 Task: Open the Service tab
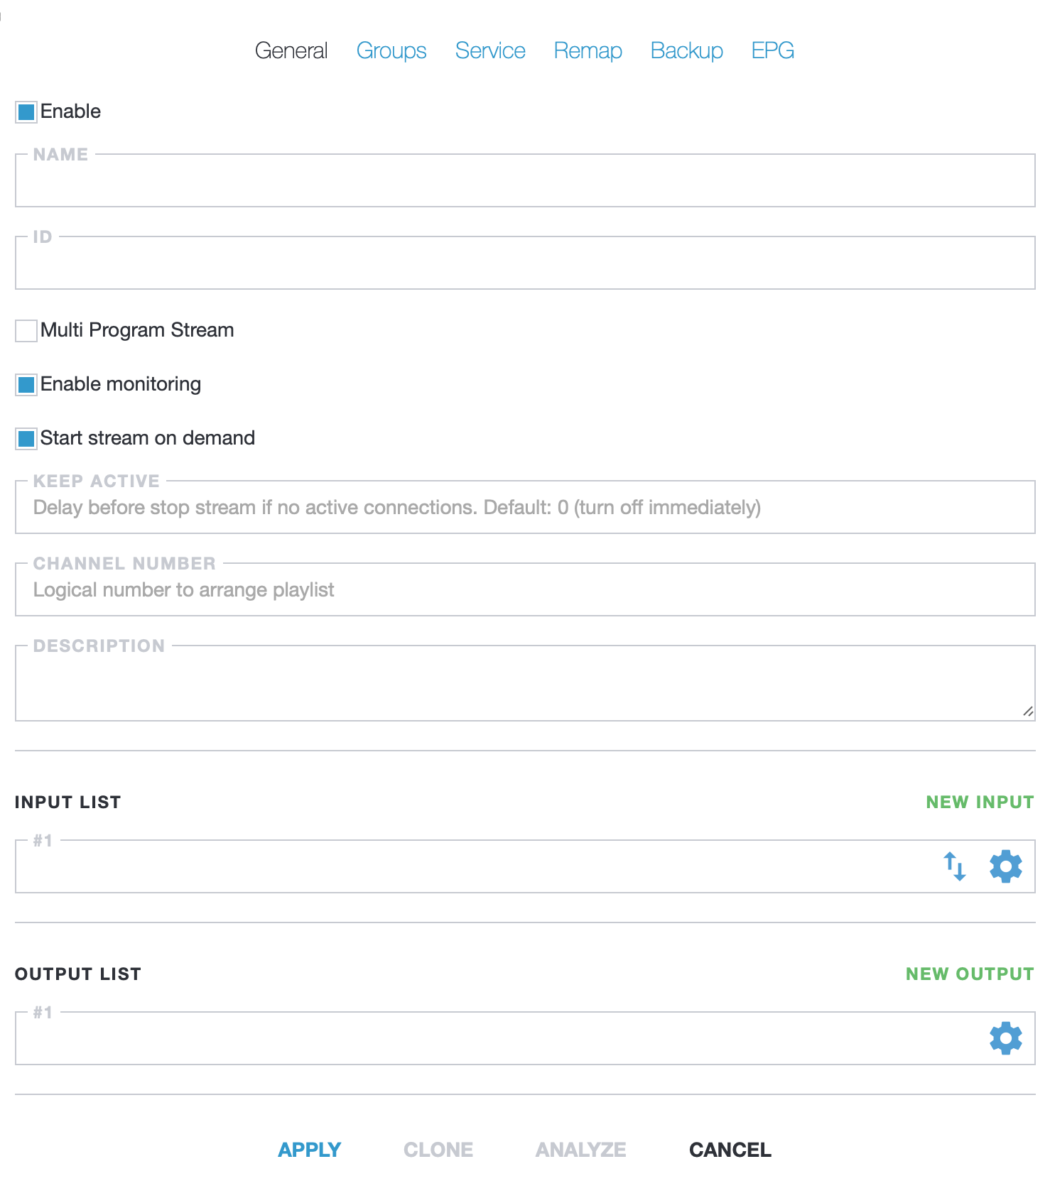490,51
